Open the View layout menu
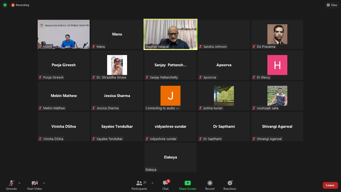 [x=332, y=5]
